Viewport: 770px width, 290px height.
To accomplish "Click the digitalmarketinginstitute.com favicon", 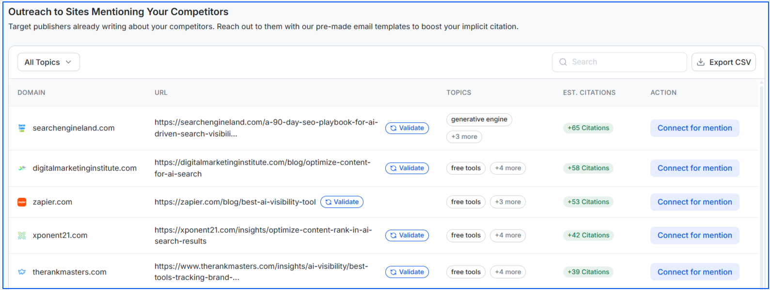I will click(22, 168).
